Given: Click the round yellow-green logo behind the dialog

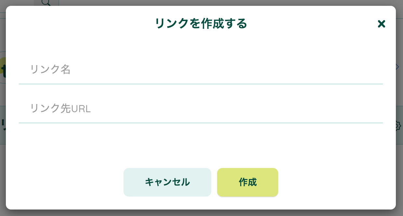Looking at the screenshot, I should click(x=3, y=67).
